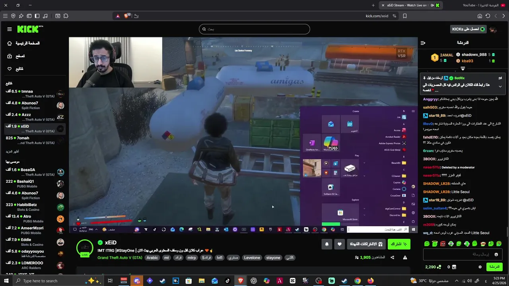
Task: Toggle stream notifications bell button
Action: pyautogui.click(x=327, y=244)
